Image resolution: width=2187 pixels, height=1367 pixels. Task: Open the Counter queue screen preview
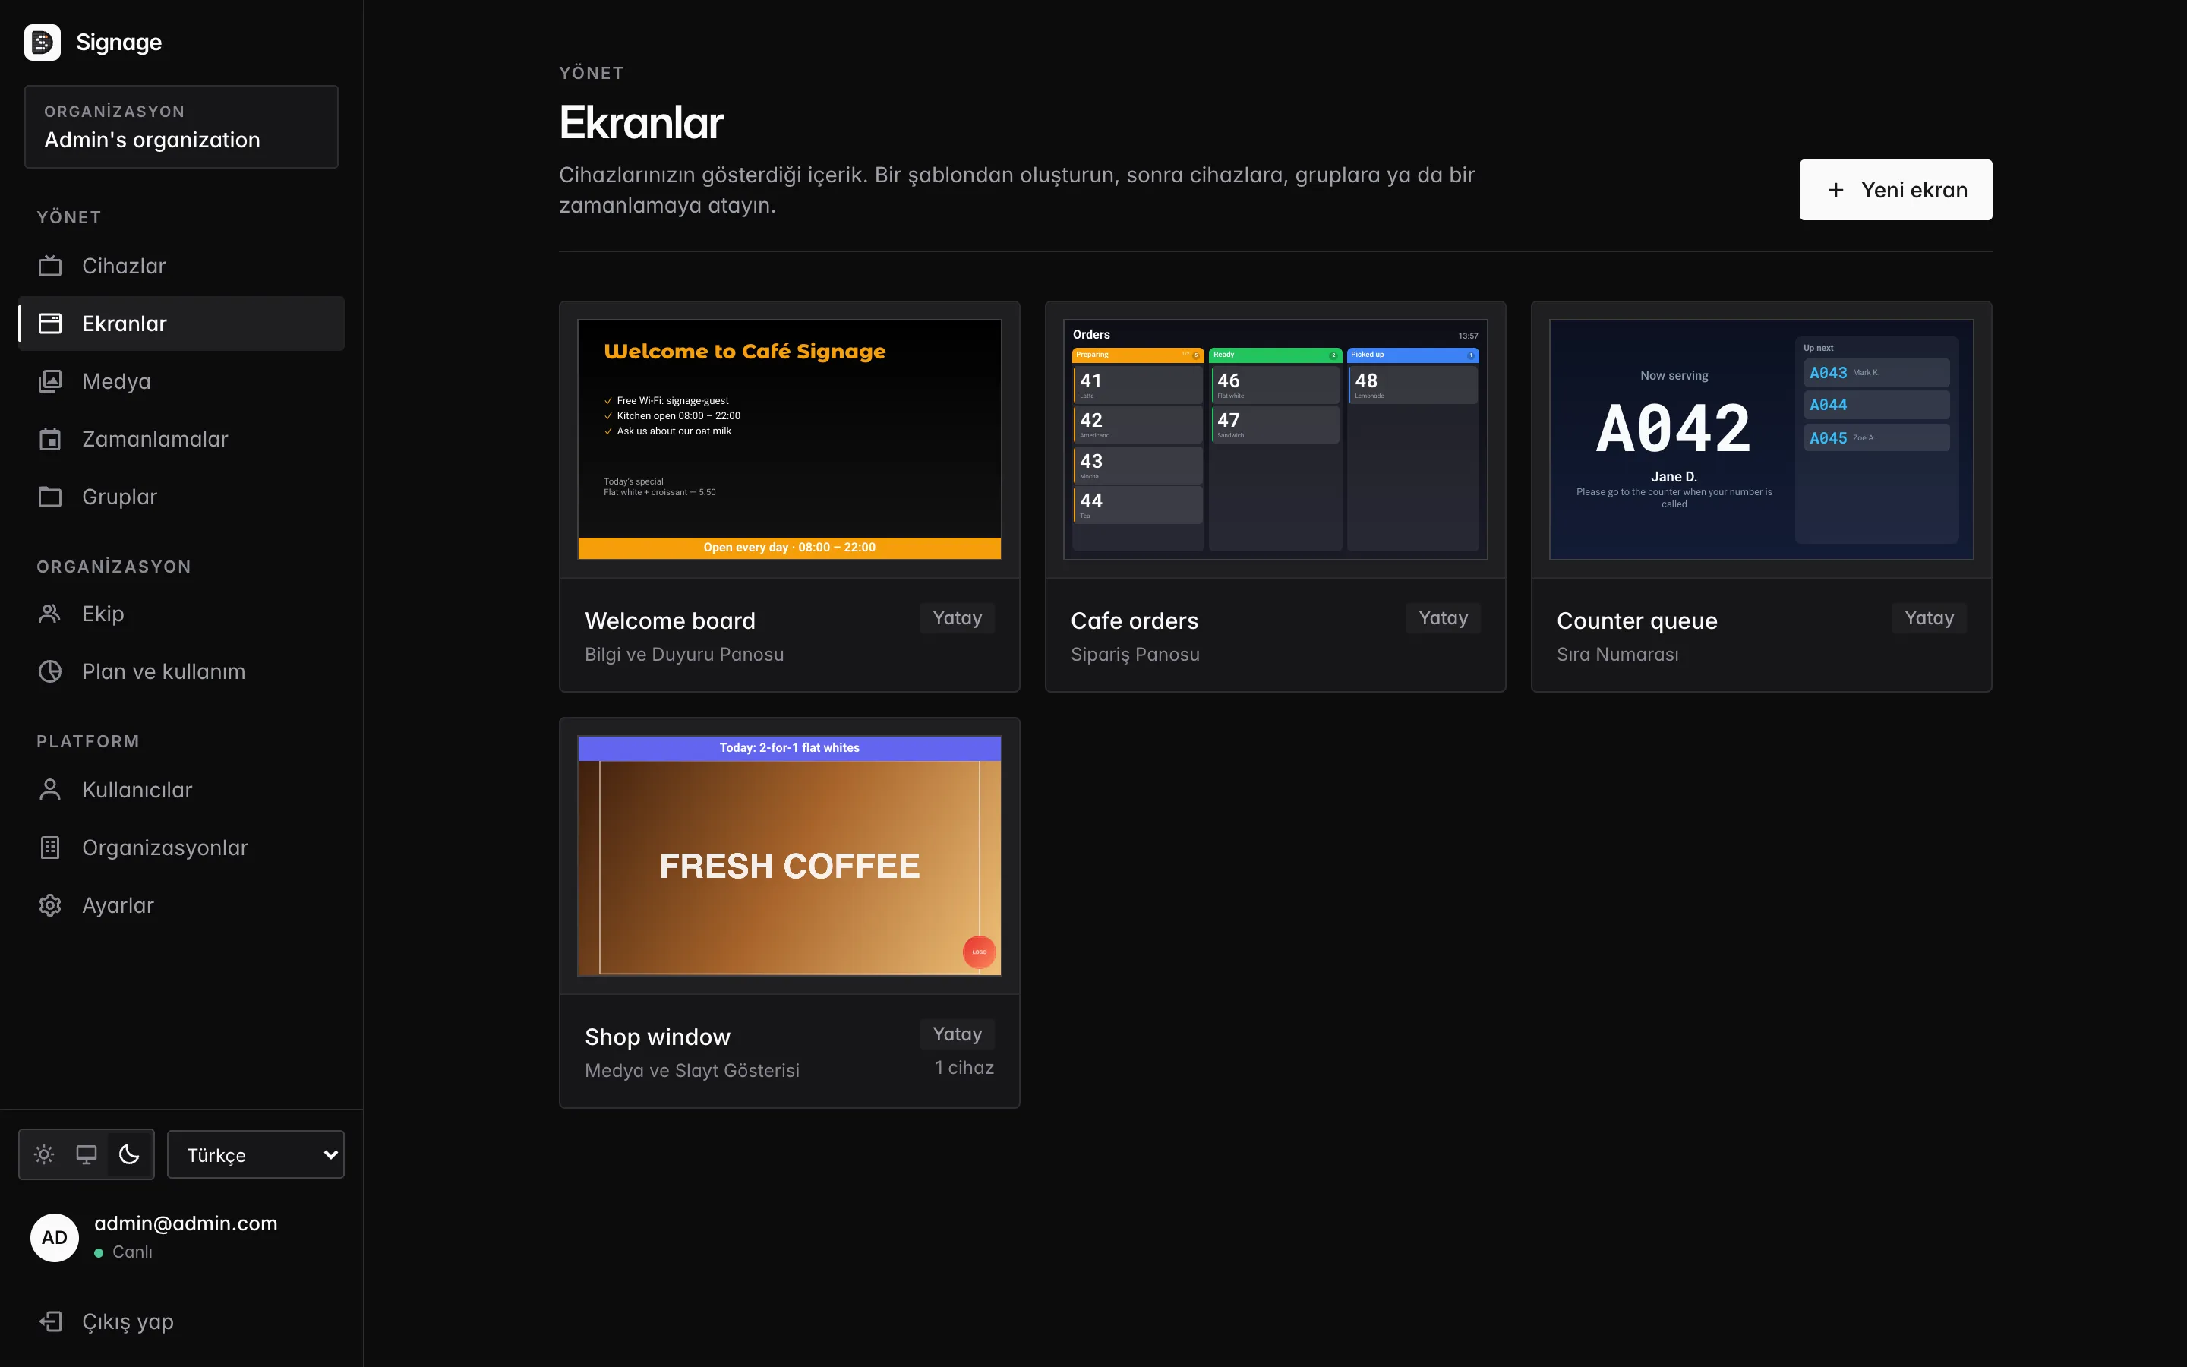pyautogui.click(x=1761, y=440)
